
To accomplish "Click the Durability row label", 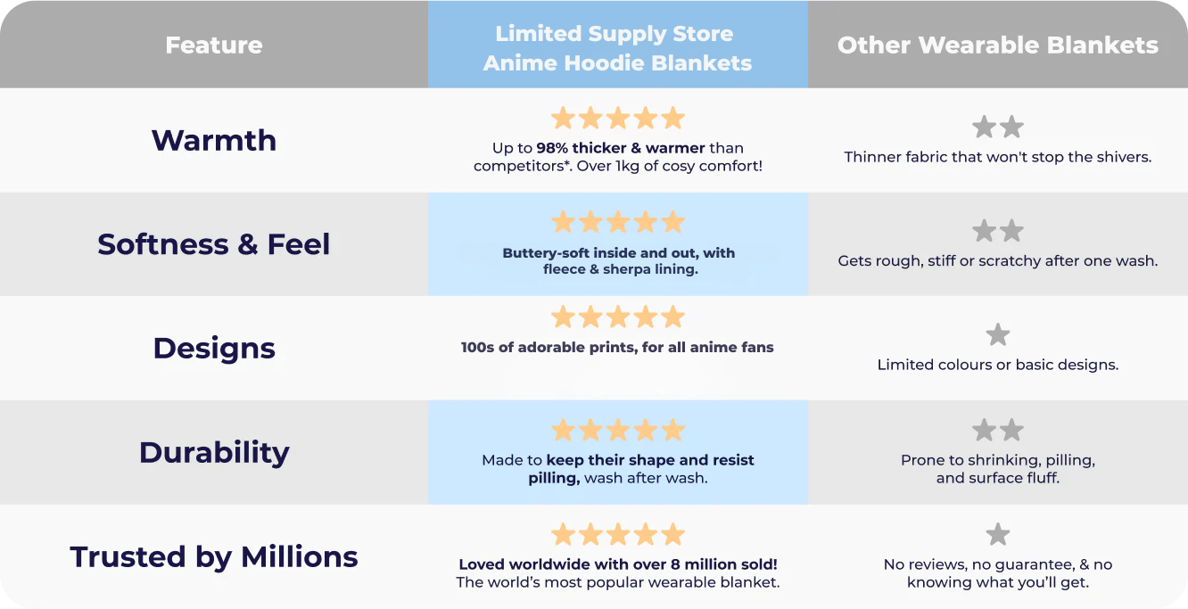I will pos(214,452).
